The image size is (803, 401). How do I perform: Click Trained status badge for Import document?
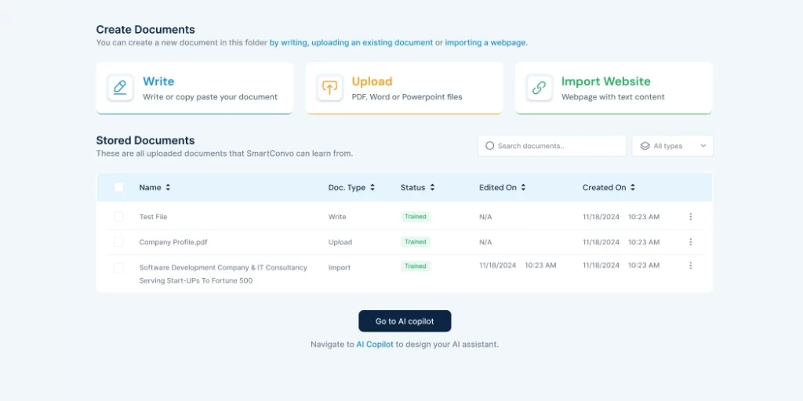(416, 266)
